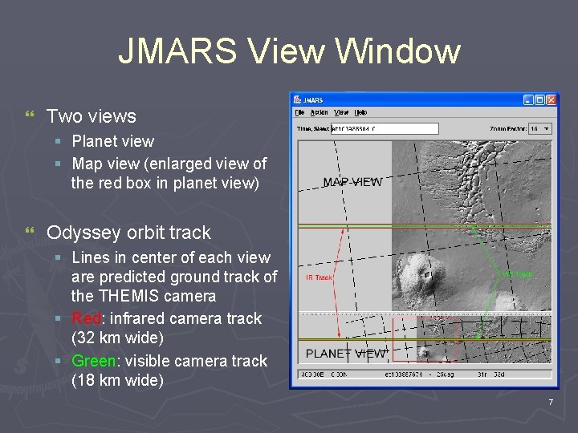Click the red word 'Red' in the slide
Screen dimensions: 578x433
[86, 318]
